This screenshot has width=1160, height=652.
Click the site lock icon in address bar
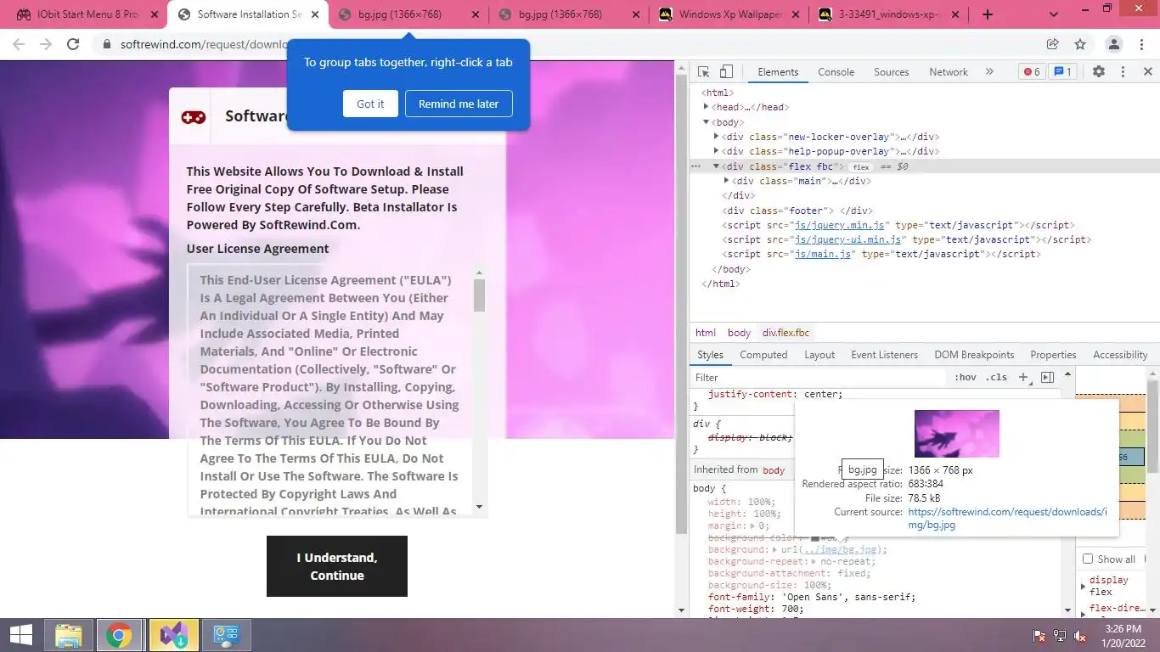point(106,44)
